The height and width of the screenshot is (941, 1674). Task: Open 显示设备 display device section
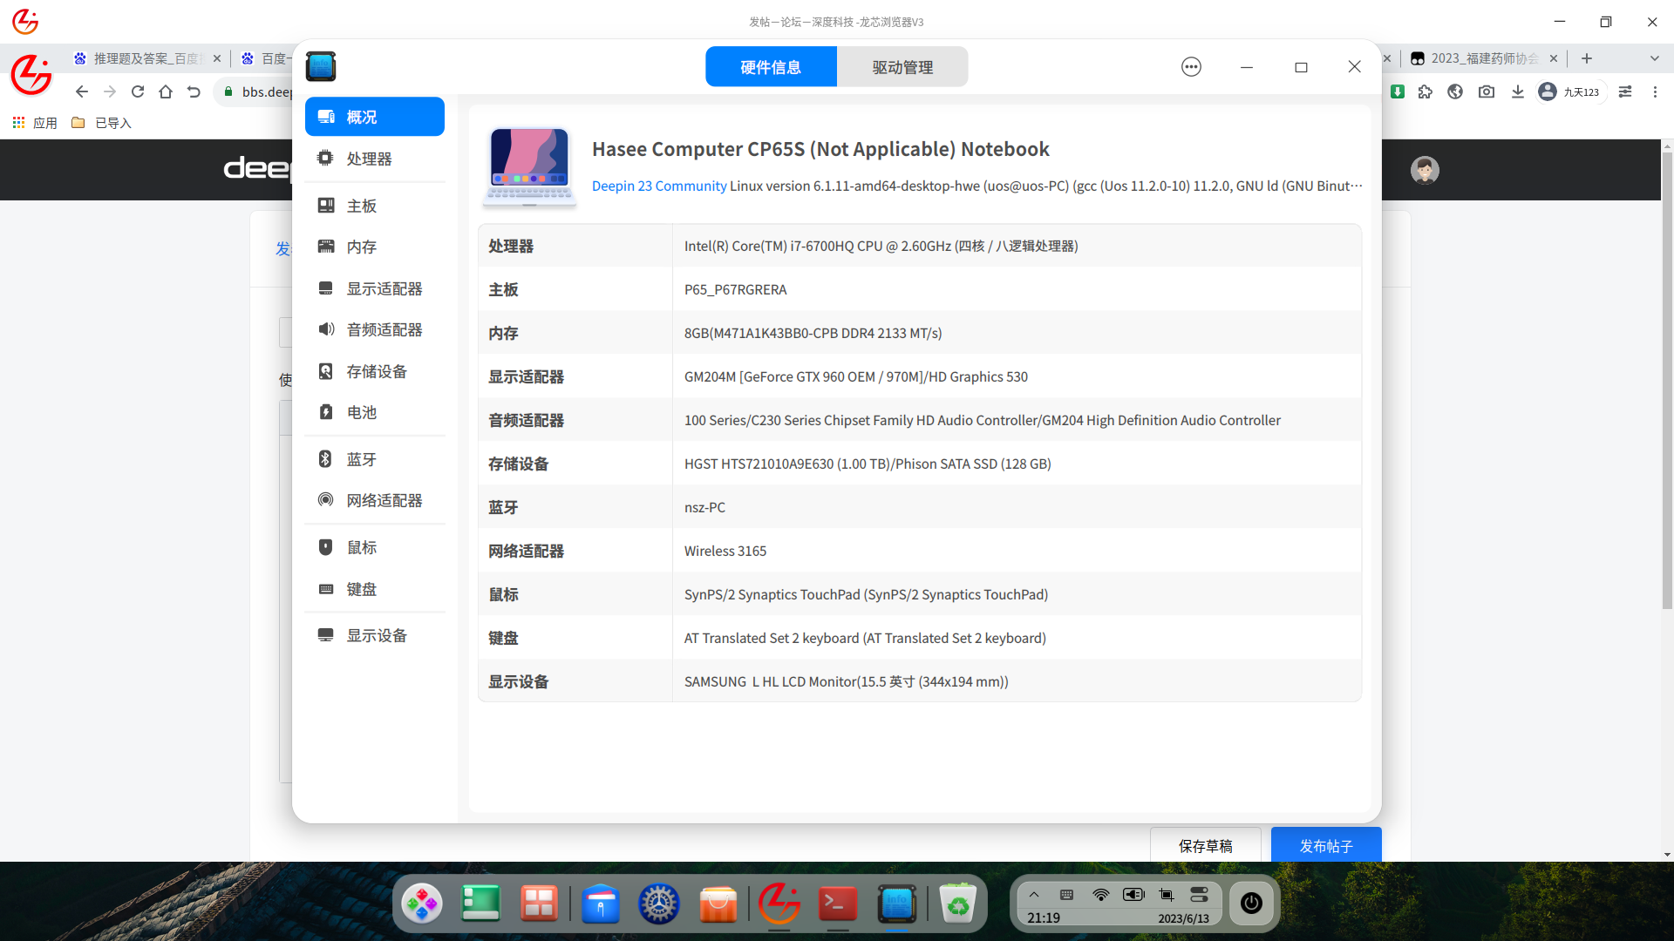[376, 635]
